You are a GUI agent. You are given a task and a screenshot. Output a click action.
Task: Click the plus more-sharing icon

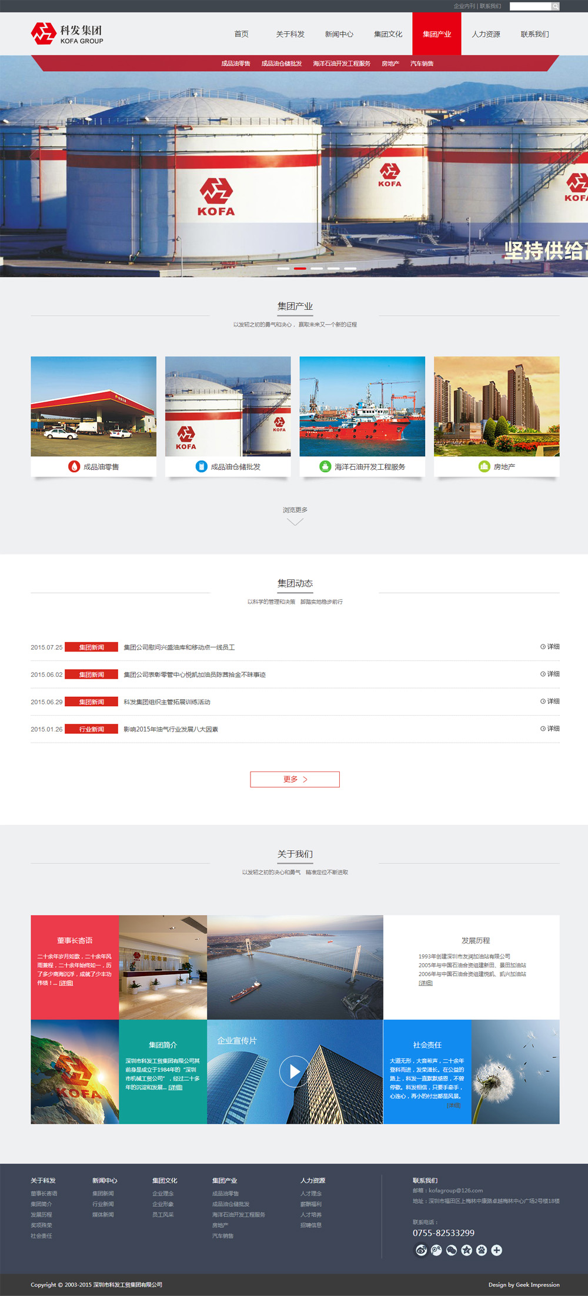[x=497, y=1250]
